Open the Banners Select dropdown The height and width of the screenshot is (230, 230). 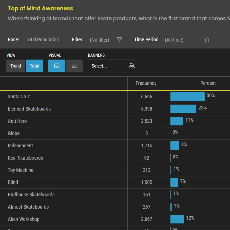pyautogui.click(x=113, y=66)
